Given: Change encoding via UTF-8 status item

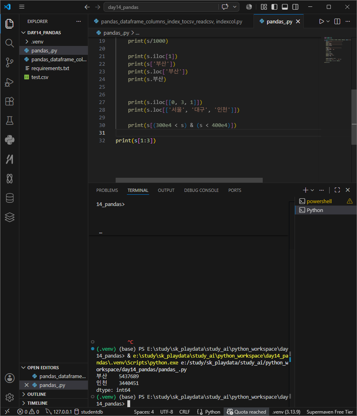Looking at the screenshot, I should tap(166, 412).
